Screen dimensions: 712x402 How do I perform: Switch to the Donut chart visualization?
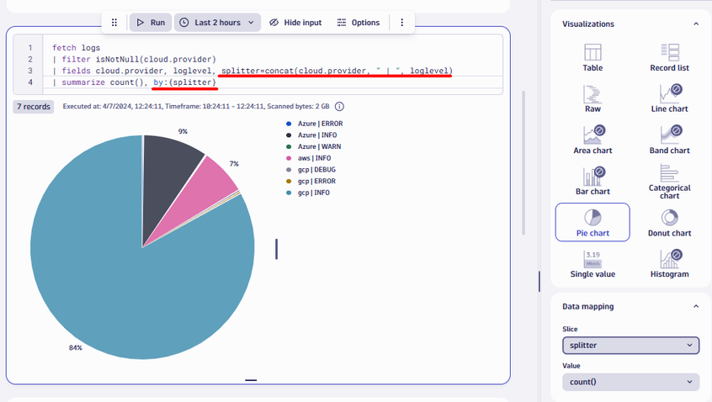tap(669, 222)
